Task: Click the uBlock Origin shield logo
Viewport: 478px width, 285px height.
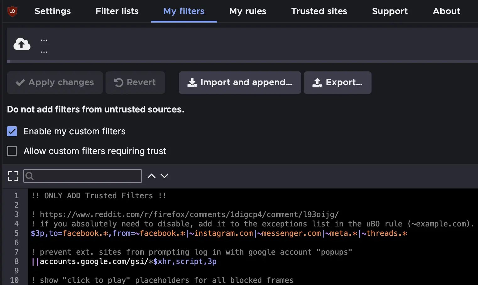Action: (x=12, y=11)
